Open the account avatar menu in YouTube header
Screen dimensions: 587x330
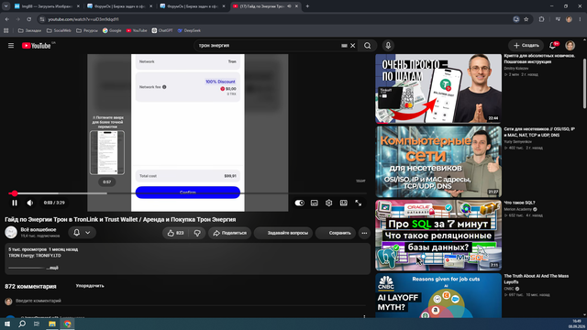click(570, 46)
